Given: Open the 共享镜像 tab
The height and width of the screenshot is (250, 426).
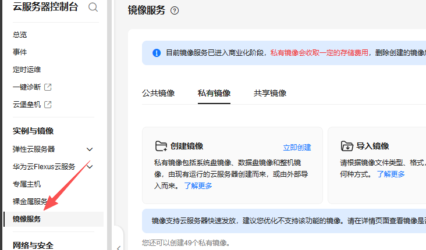Looking at the screenshot, I should (270, 93).
